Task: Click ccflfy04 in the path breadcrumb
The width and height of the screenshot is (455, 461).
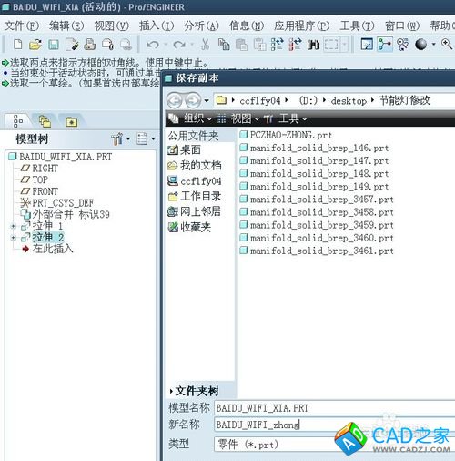Action: coord(260,100)
